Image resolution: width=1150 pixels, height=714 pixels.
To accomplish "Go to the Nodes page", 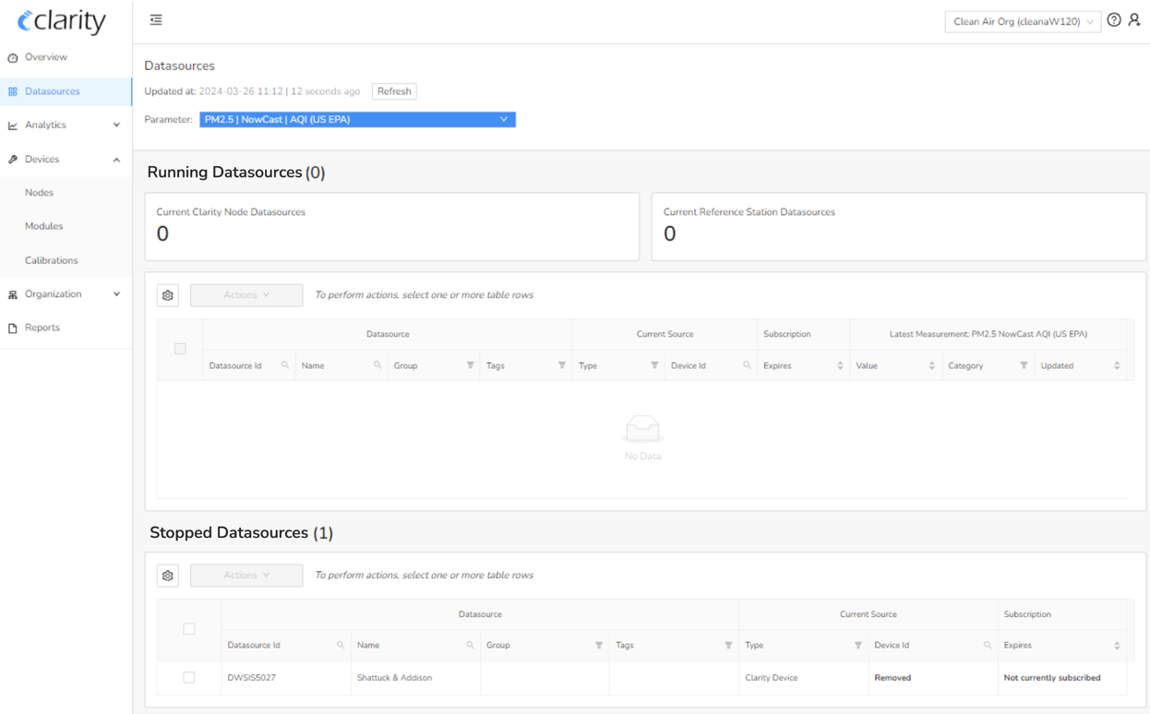I will click(40, 192).
